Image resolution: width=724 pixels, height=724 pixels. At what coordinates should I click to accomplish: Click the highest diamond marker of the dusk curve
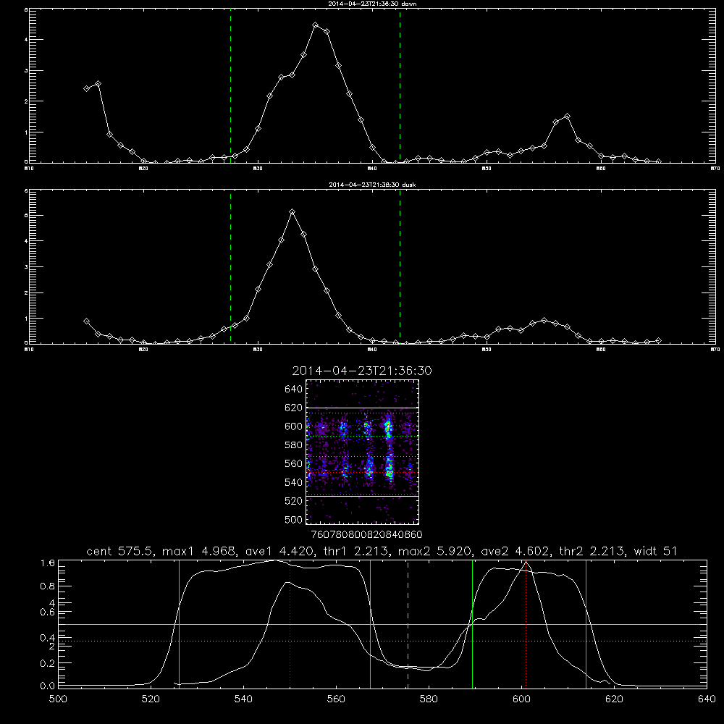pyautogui.click(x=292, y=212)
